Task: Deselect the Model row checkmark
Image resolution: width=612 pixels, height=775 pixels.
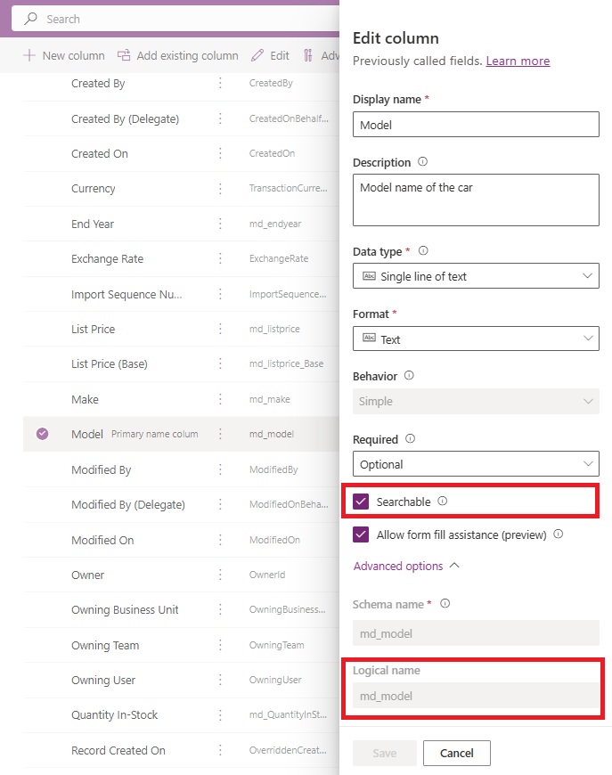Action: point(43,434)
